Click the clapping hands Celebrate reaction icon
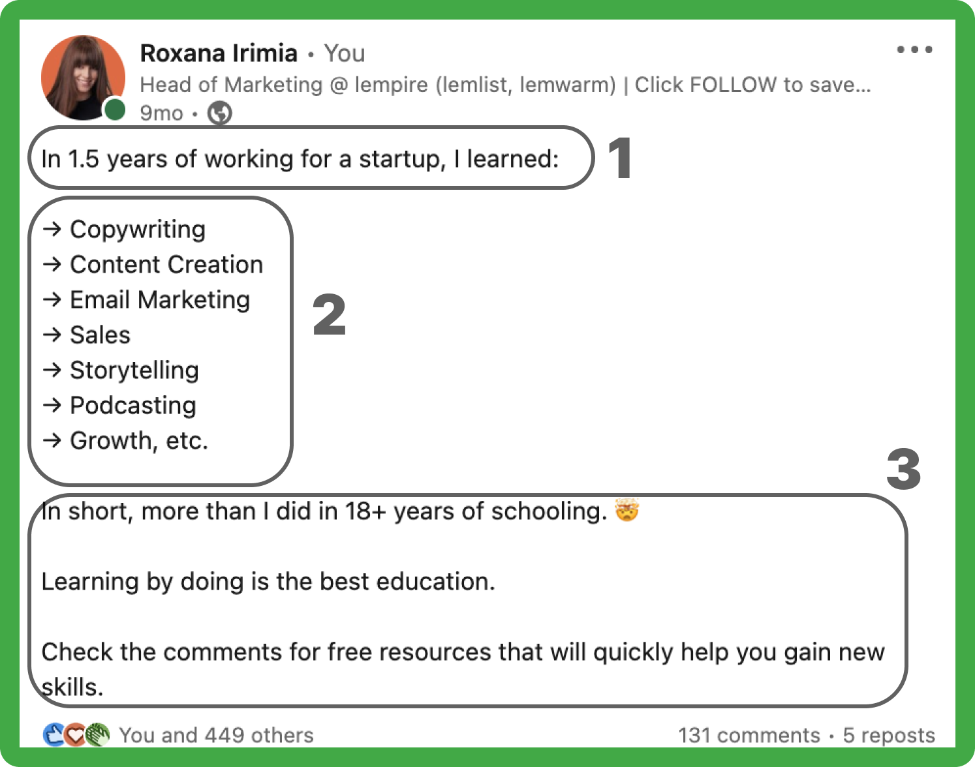 tap(98, 734)
